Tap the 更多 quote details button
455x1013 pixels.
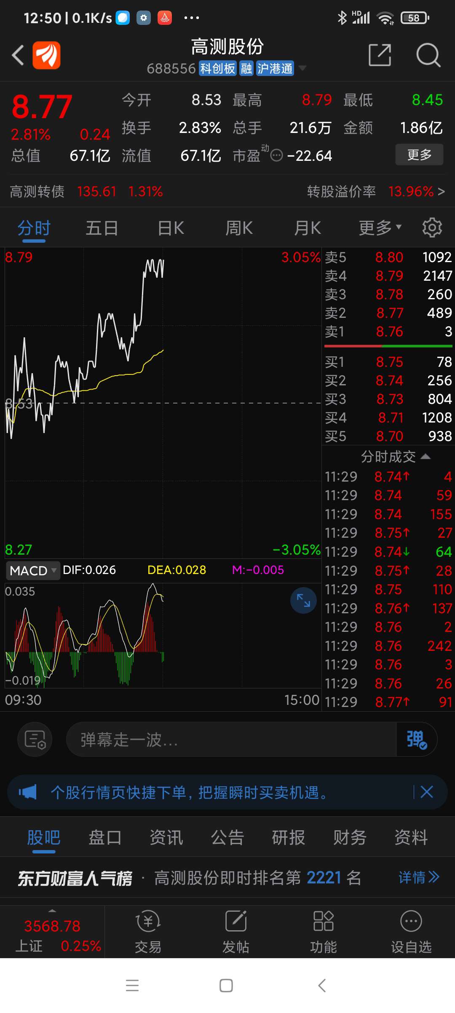tap(419, 154)
